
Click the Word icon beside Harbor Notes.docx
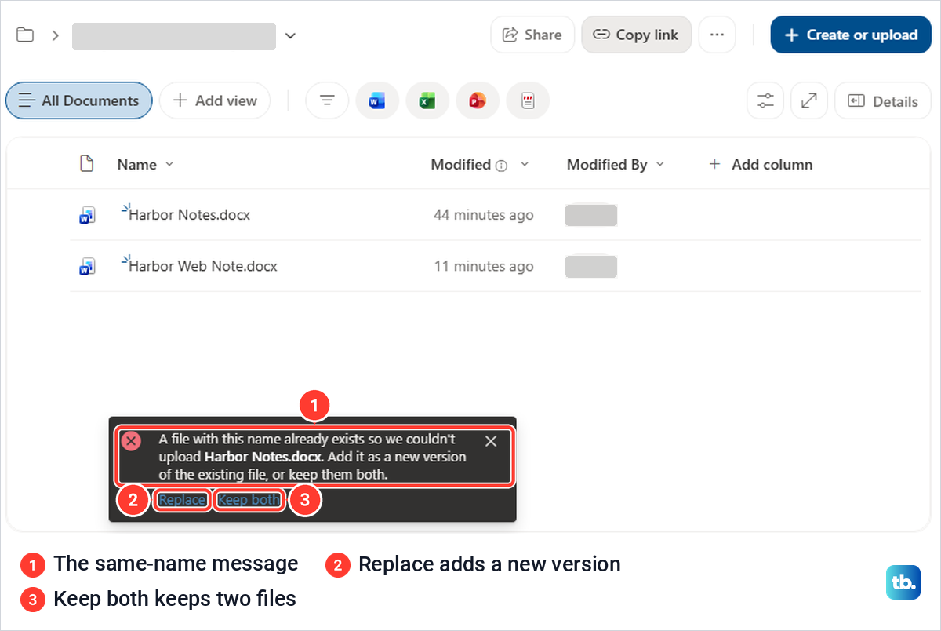pyautogui.click(x=87, y=215)
